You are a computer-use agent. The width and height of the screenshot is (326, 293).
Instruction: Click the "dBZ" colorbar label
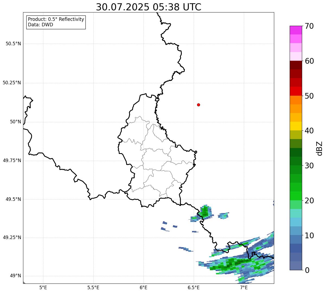pos(319,148)
